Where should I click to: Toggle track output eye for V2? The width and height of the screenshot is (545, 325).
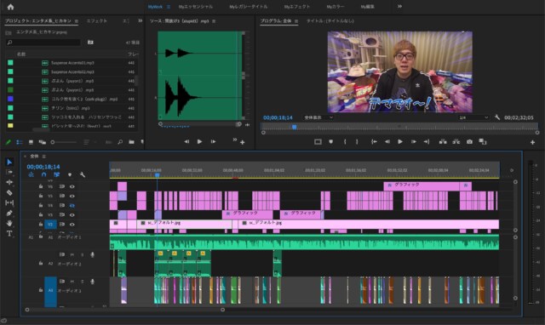tap(72, 225)
